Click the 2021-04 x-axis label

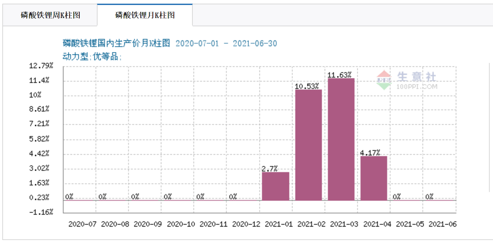[x=377, y=224]
